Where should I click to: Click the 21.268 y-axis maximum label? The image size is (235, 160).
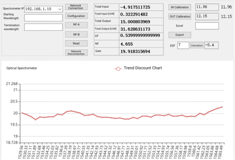coord(12,84)
